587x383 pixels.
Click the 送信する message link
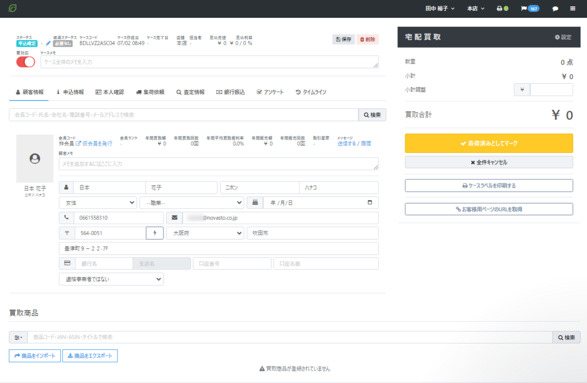pyautogui.click(x=347, y=143)
